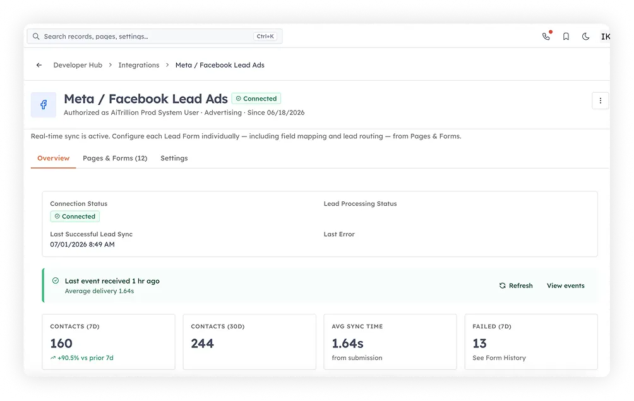This screenshot has height=401, width=634.
Task: Click the Ctrl+K shortcut badge
Action: 265,37
